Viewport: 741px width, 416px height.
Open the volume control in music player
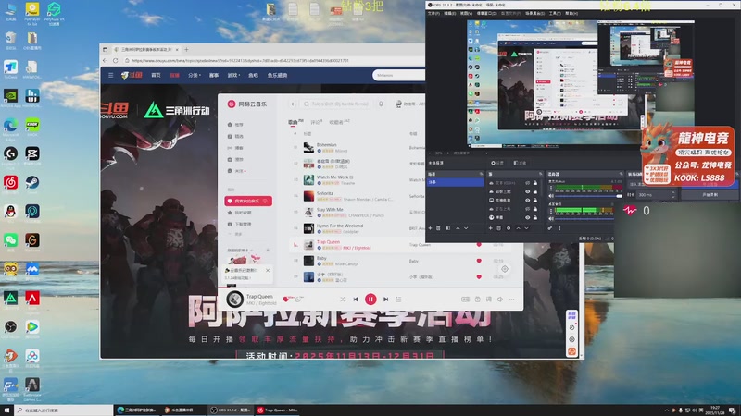pos(500,300)
